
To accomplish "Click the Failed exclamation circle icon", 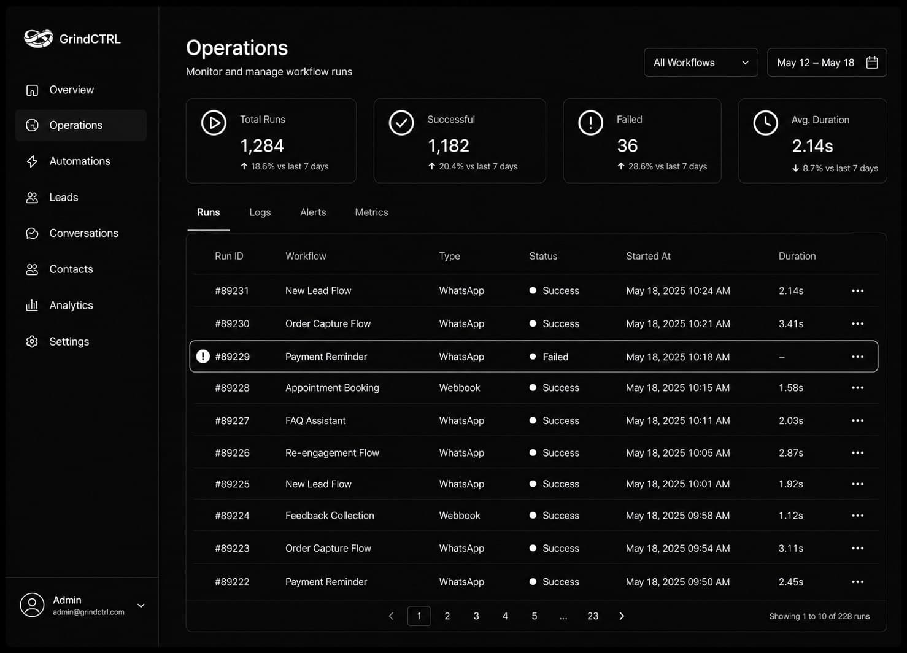I will coord(591,123).
